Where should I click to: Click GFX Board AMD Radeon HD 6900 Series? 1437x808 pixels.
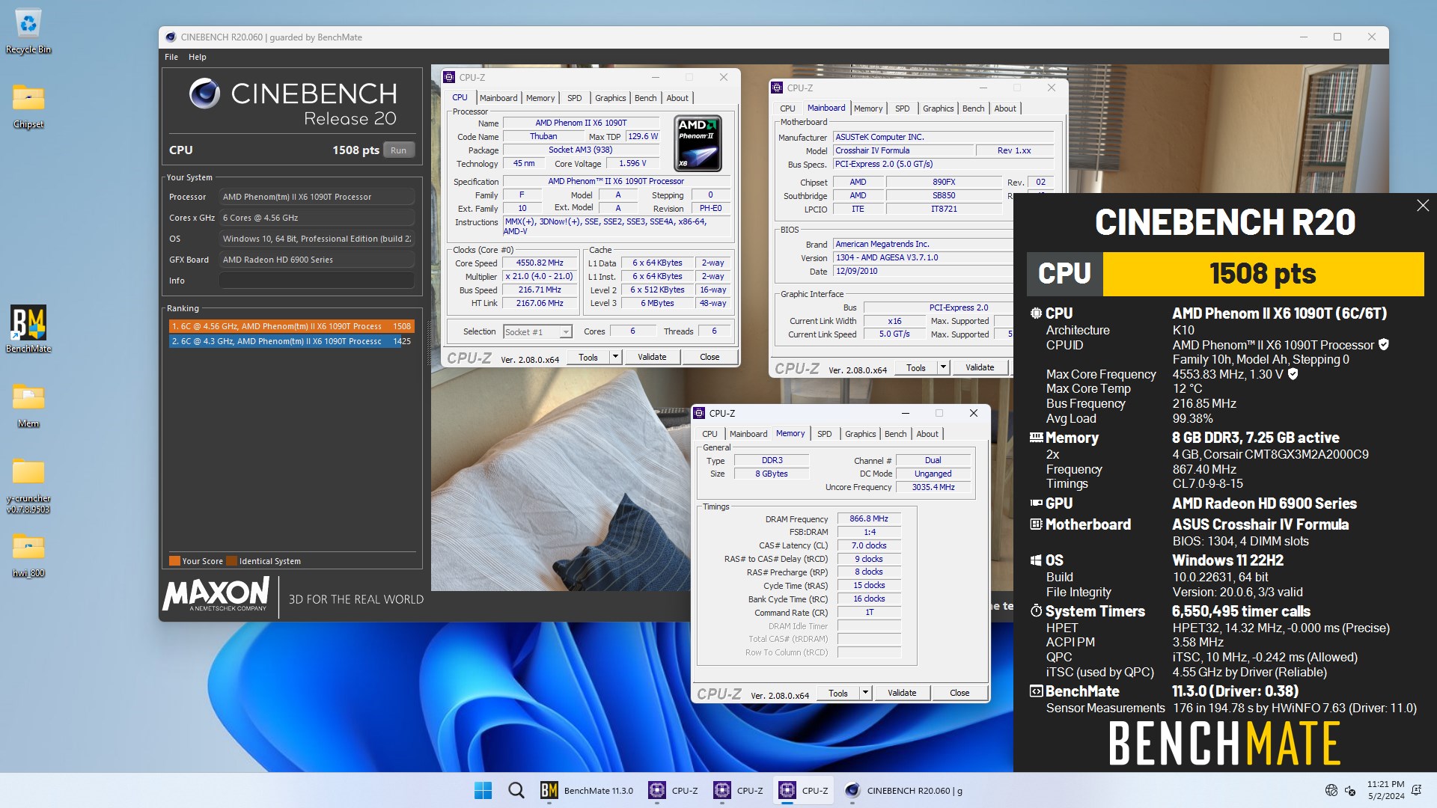[x=317, y=260]
